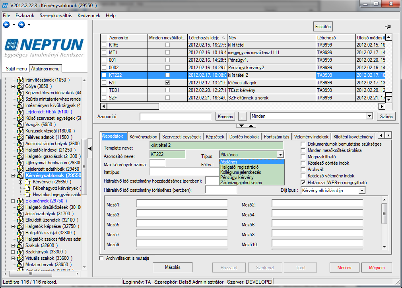Image resolution: width=402 pixels, height=288 pixels.
Task: Enable Minden mezőkitöltés tárolása
Action: (x=303, y=150)
